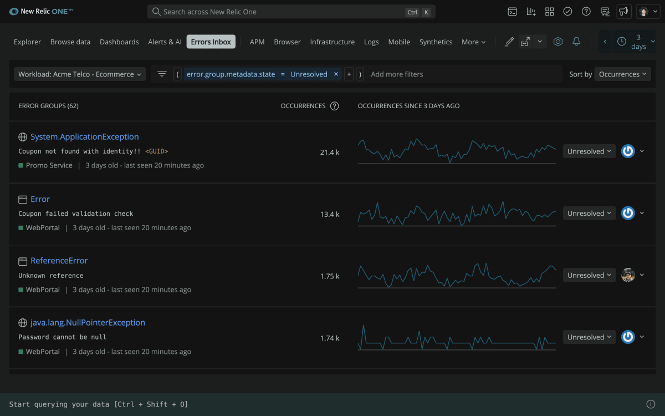This screenshot has width=665, height=416.
Task: Click the Unresolved filter value
Action: (x=309, y=74)
